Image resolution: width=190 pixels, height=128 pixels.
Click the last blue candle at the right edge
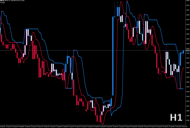[183, 52]
